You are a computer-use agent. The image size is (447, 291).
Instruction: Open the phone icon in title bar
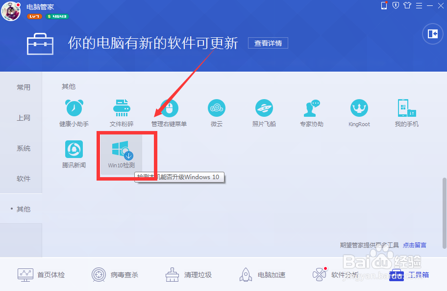click(384, 5)
